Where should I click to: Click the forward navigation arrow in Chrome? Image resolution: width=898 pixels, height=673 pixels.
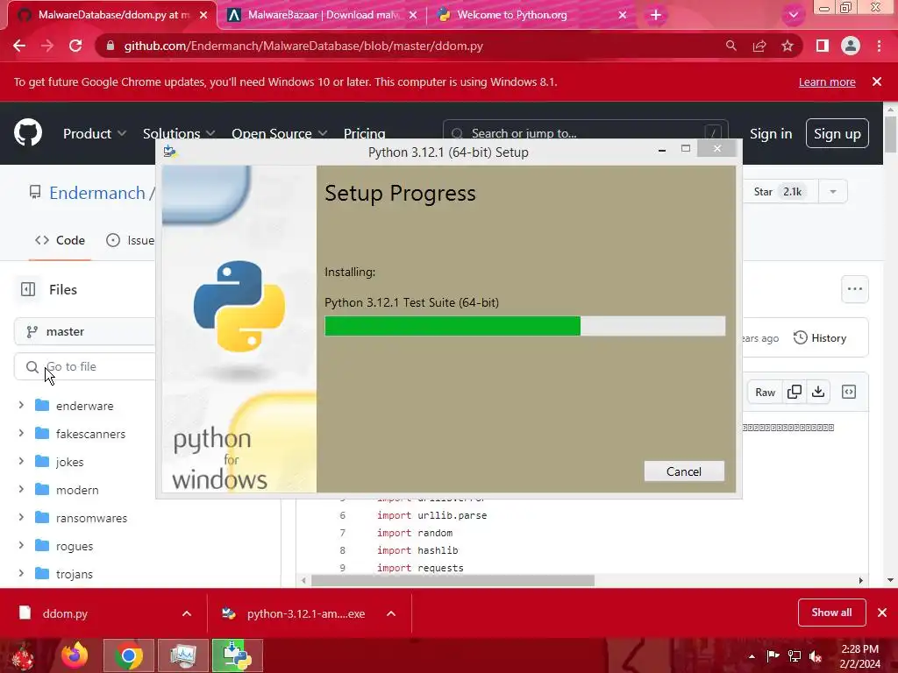coord(47,46)
